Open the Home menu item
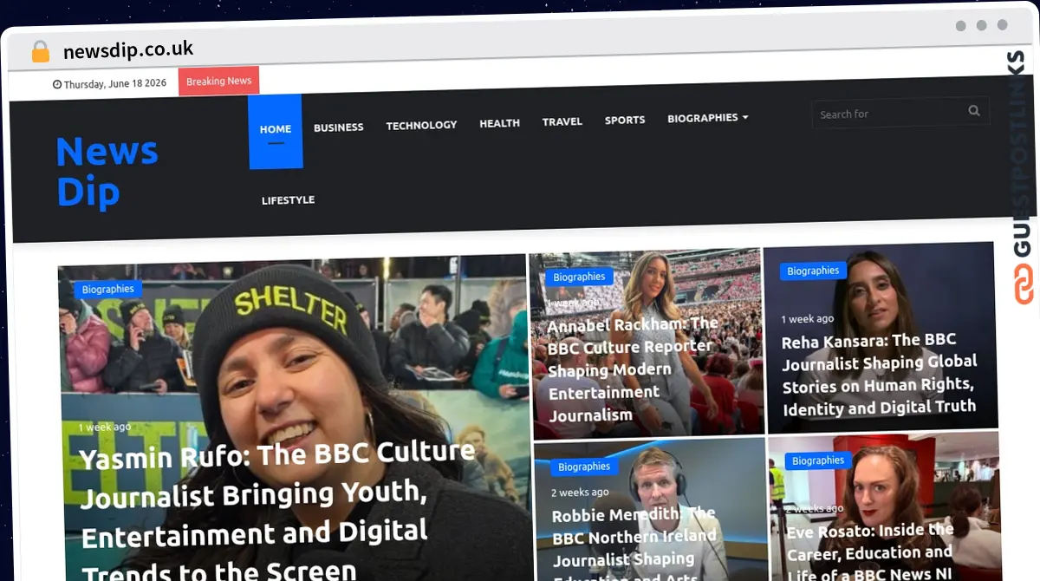Image resolution: width=1040 pixels, height=581 pixels. [276, 131]
